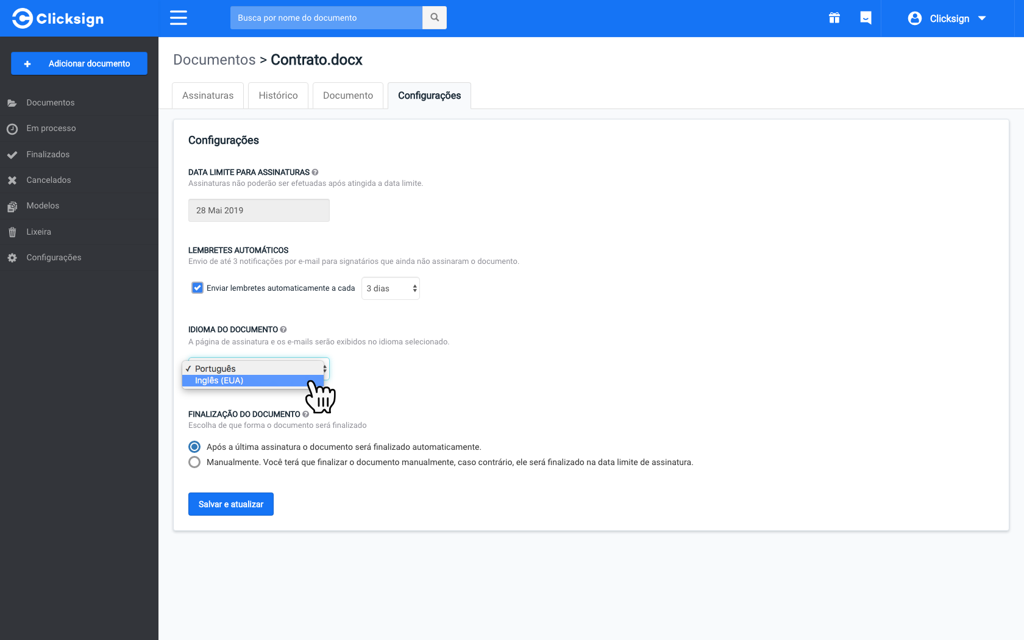Toggle the hamburger menu icon
The height and width of the screenshot is (640, 1024).
pos(179,18)
